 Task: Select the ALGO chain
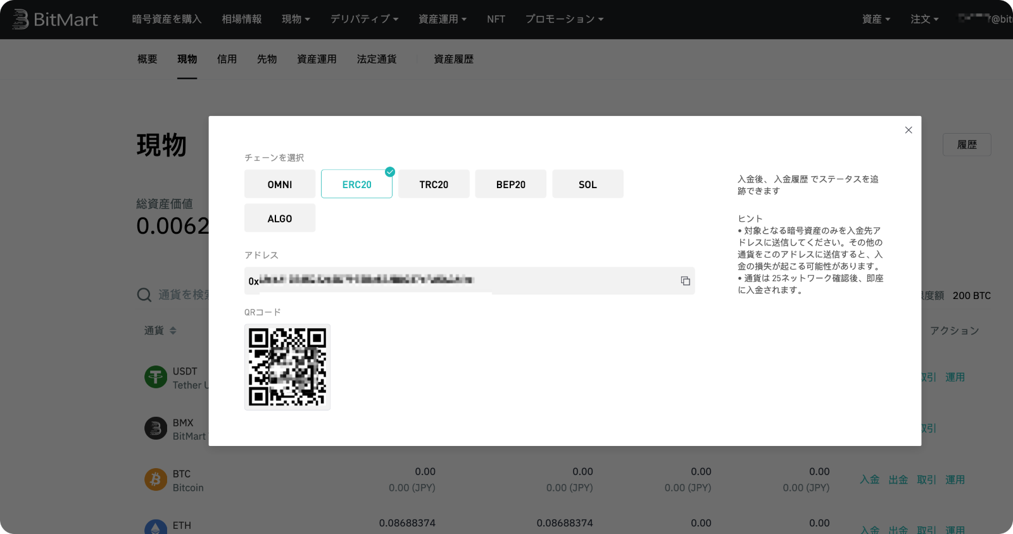(280, 219)
